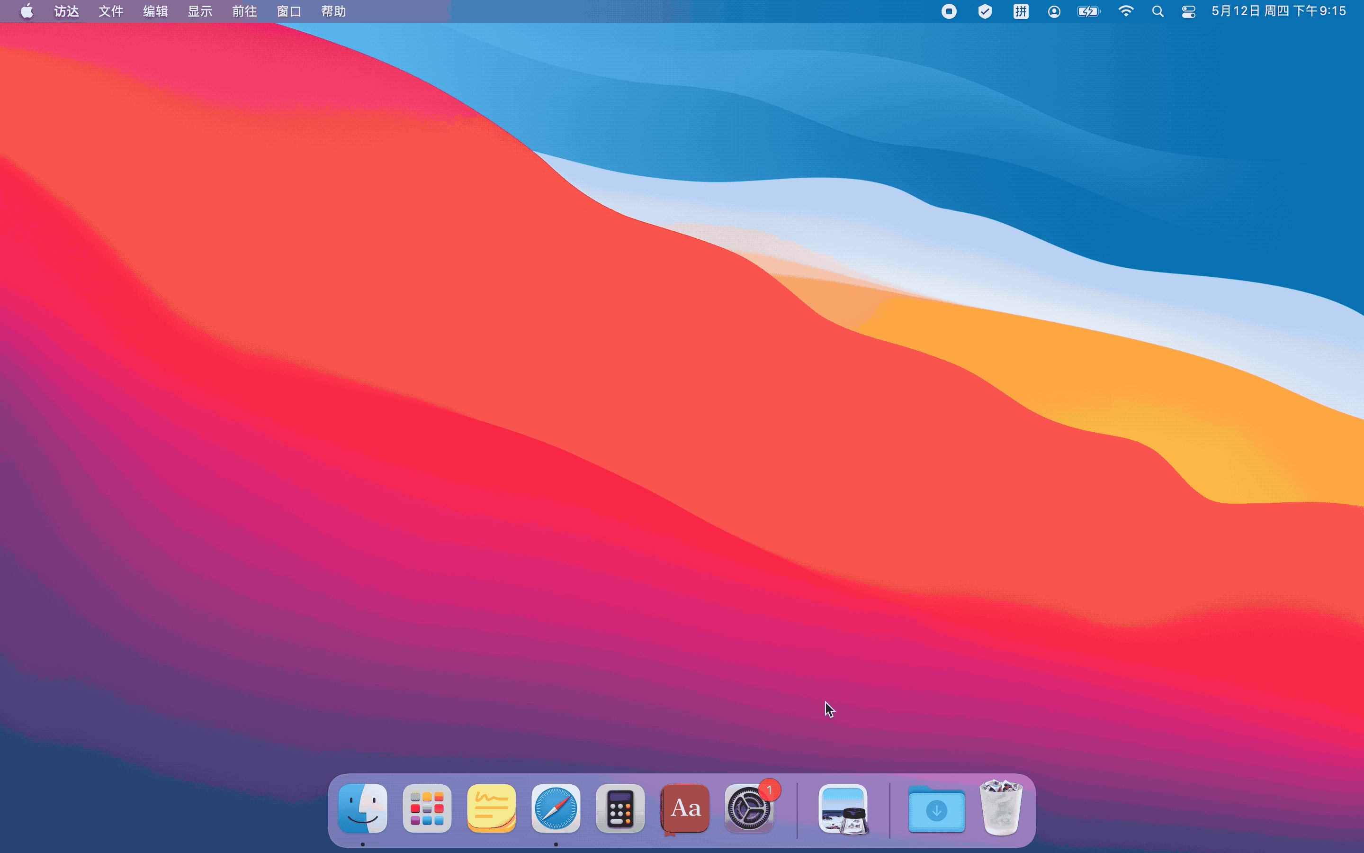This screenshot has height=853, width=1364.
Task: Open the Wi-Fi status menu
Action: pos(1126,11)
